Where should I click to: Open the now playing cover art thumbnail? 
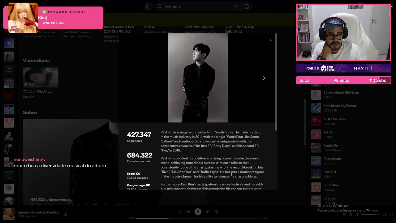click(9, 214)
